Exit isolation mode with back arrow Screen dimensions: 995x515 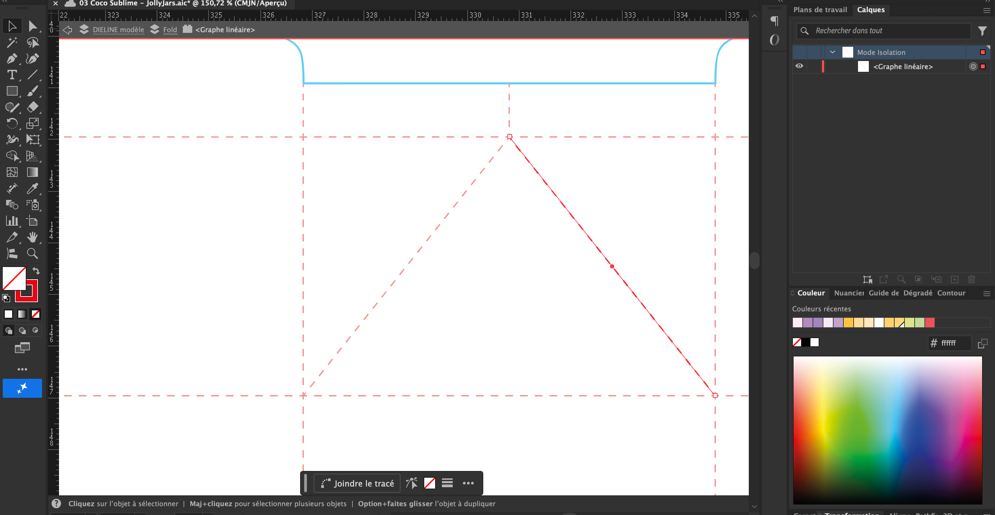(67, 30)
